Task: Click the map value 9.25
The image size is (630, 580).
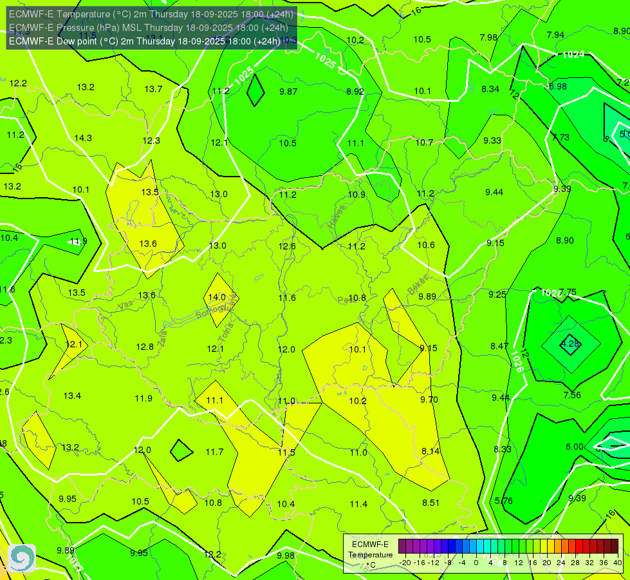Action: 497,295
